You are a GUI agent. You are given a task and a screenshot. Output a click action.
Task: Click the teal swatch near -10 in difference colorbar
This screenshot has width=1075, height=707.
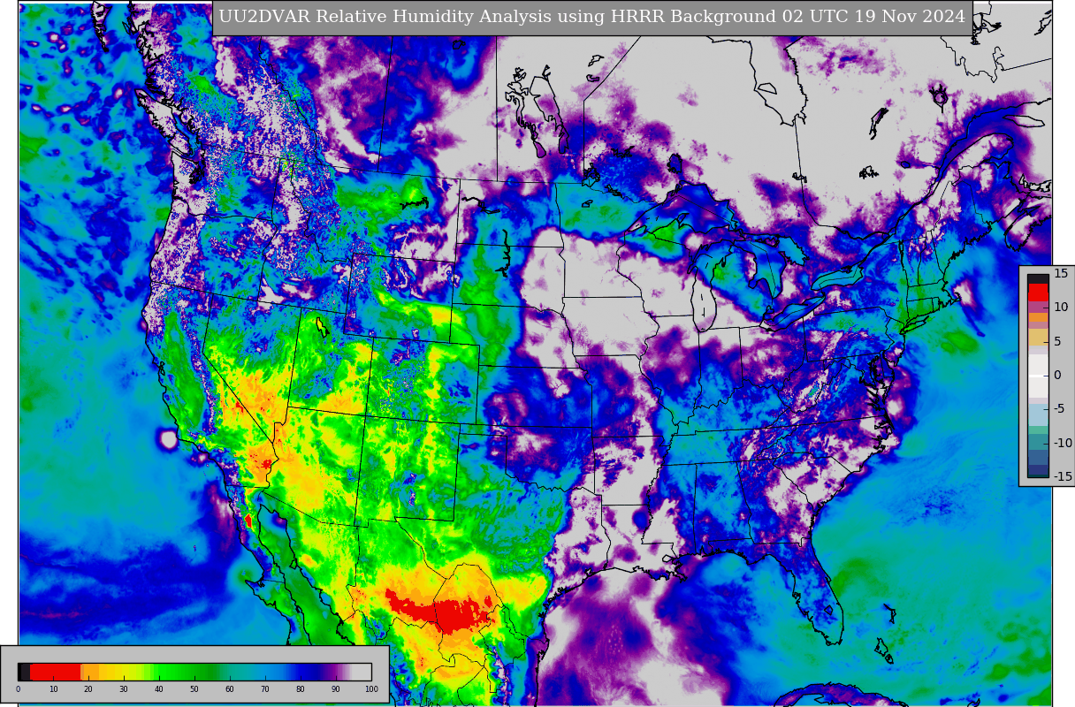click(x=1038, y=442)
